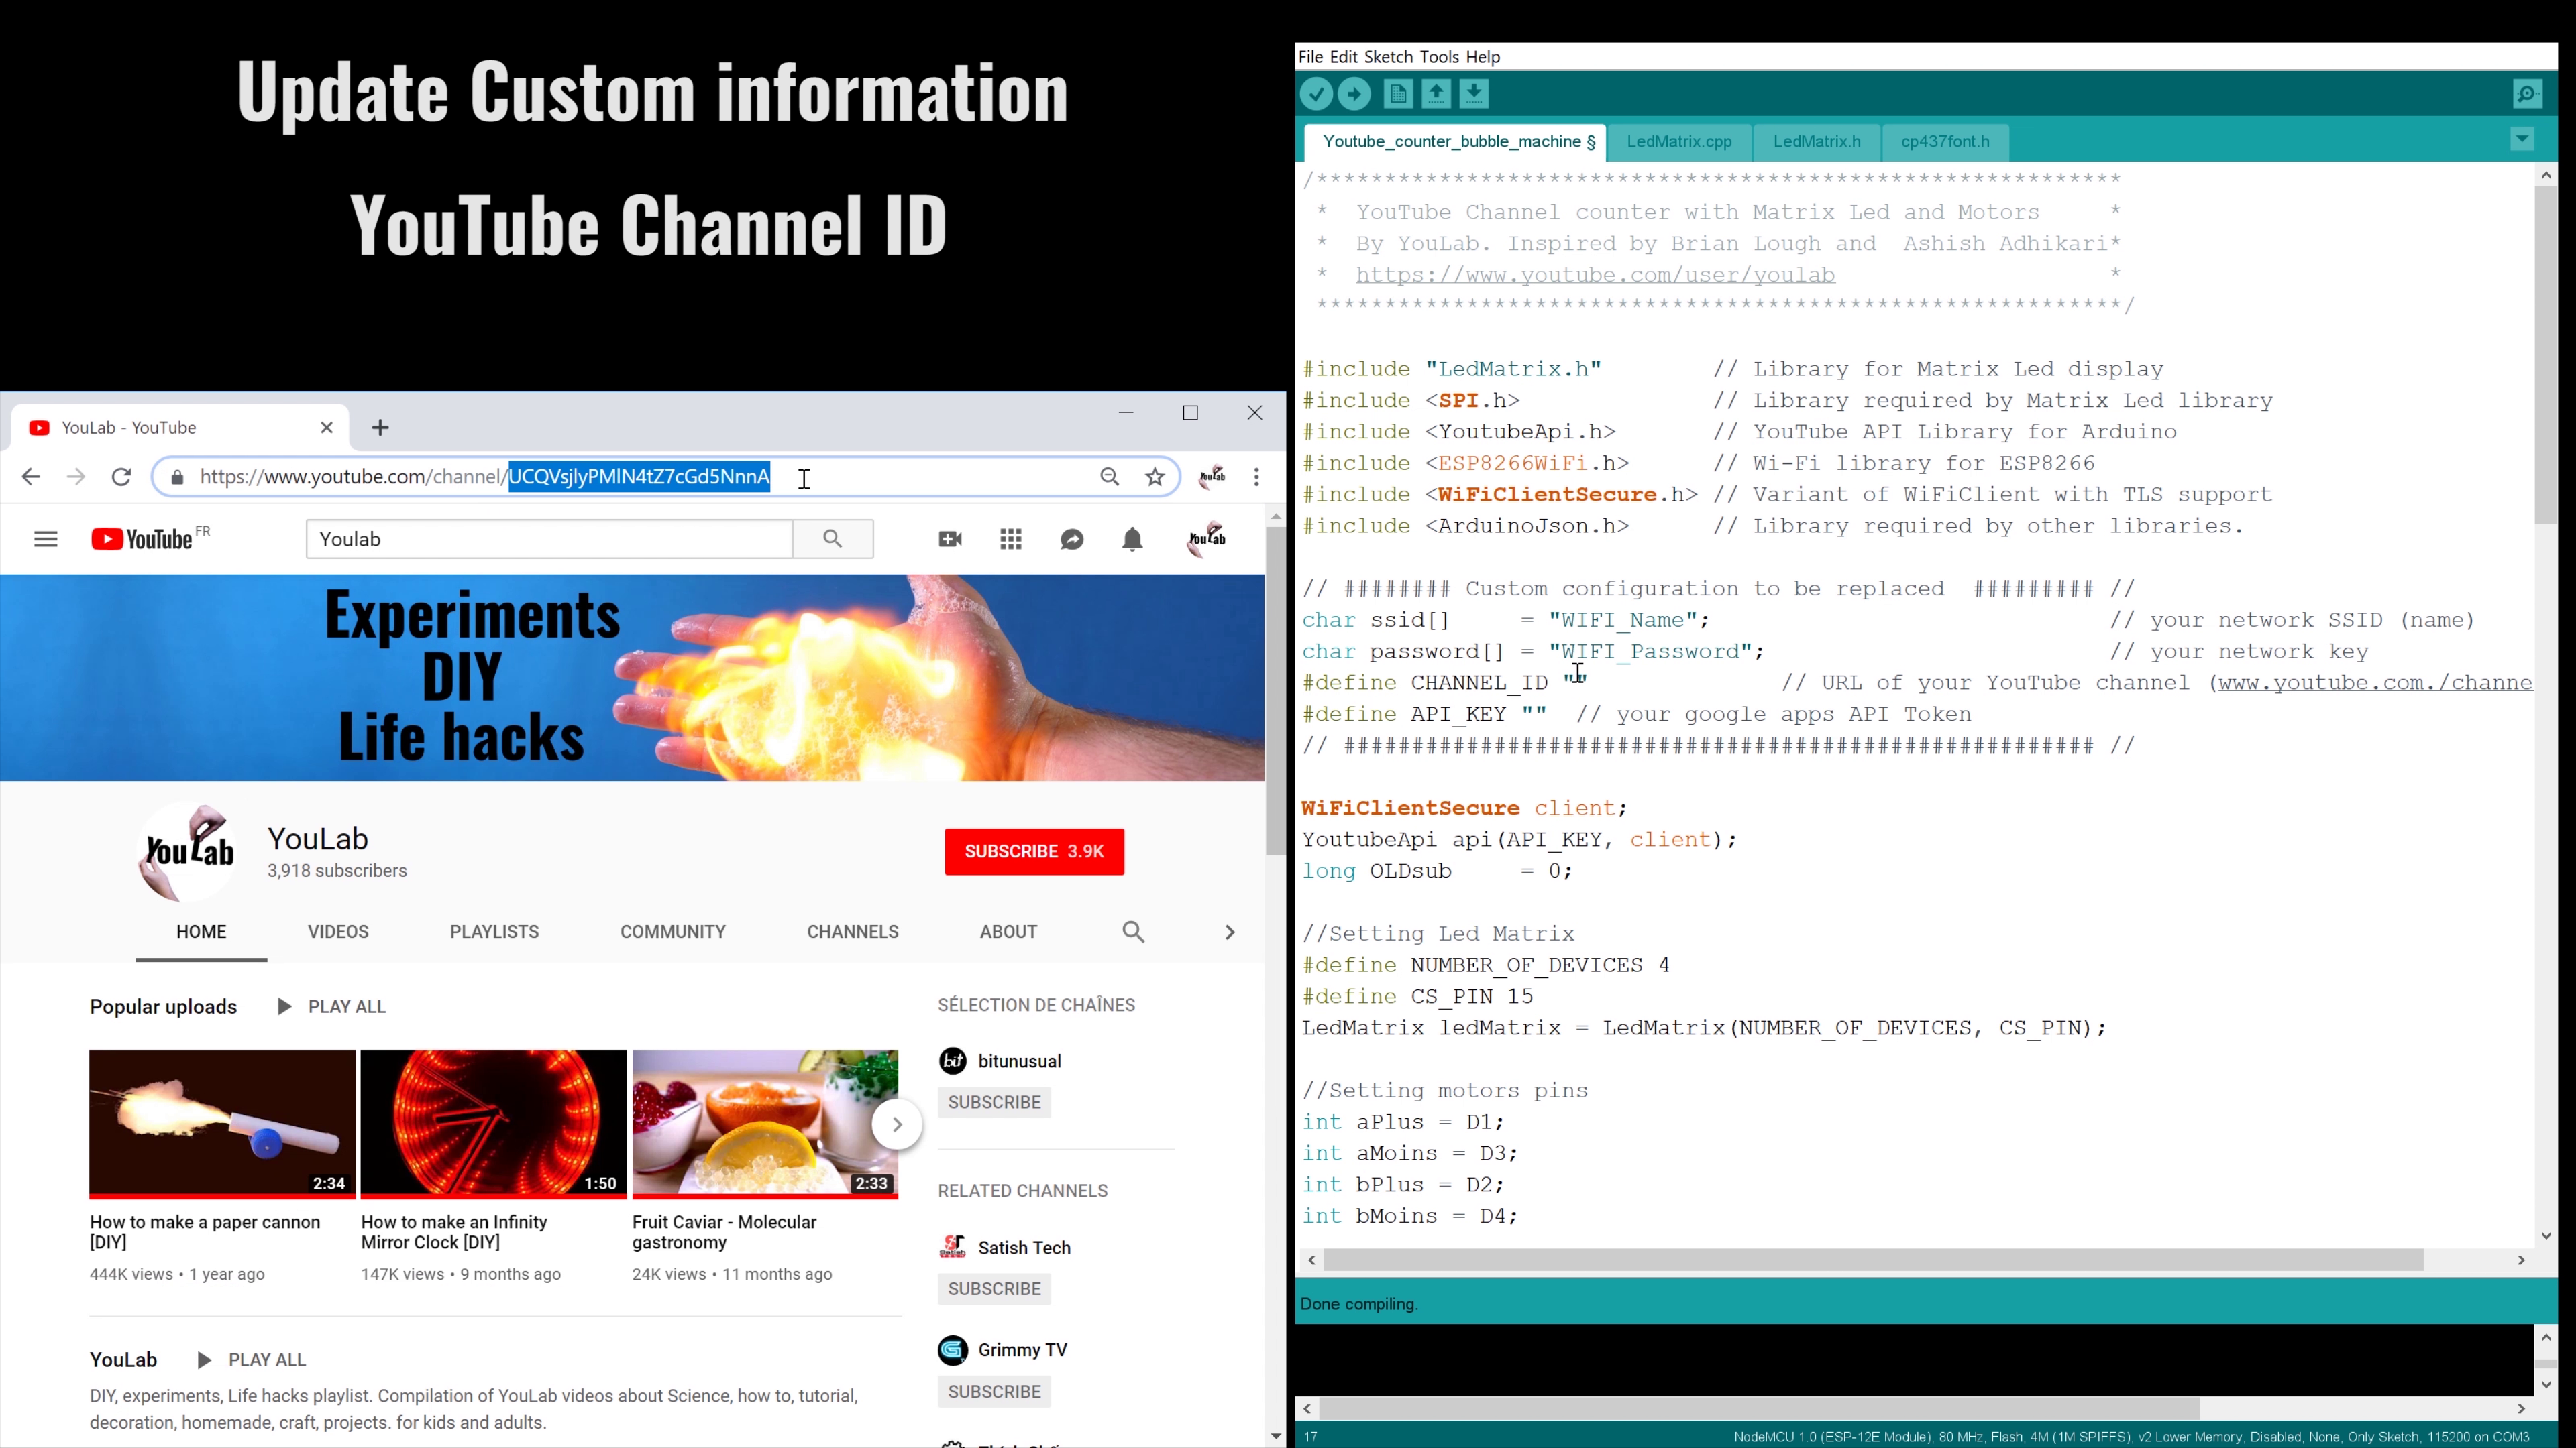Click the YouTube search magnifier button
2576x1448 pixels.
click(833, 538)
